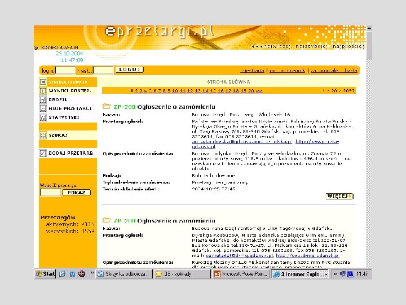Click the Dodaj Przetarg sidebar icon
This screenshot has height=305, width=406.
43,153
